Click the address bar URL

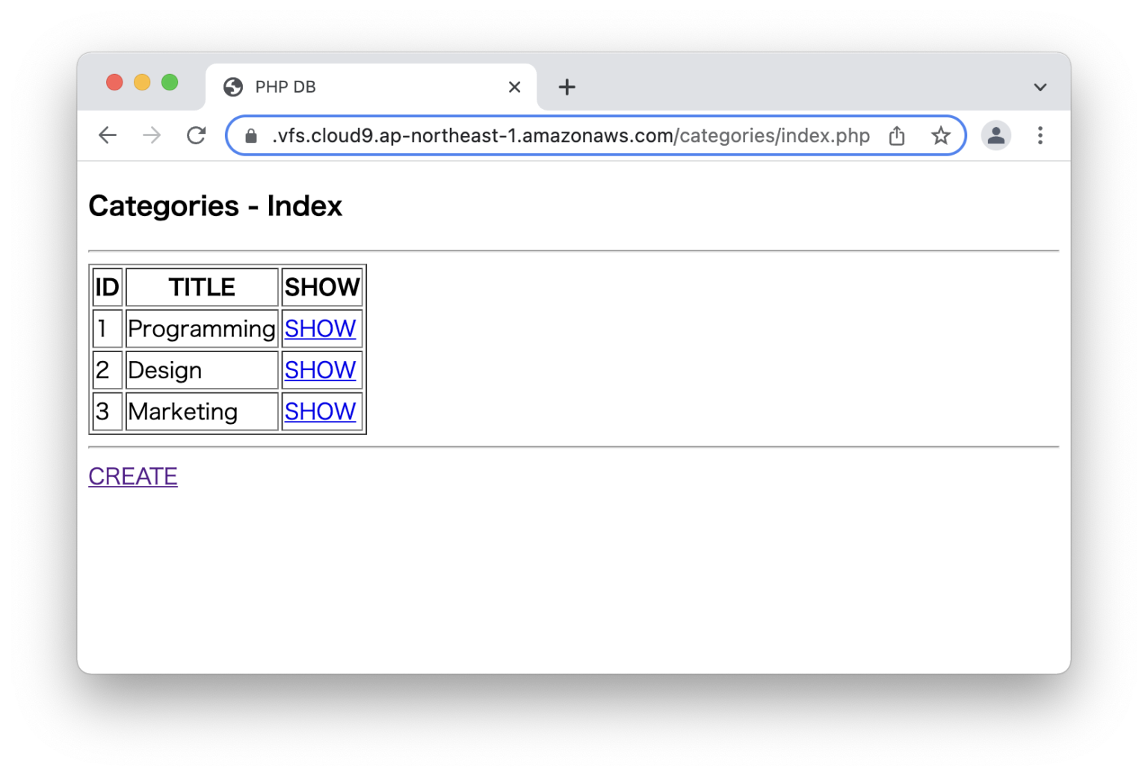568,135
